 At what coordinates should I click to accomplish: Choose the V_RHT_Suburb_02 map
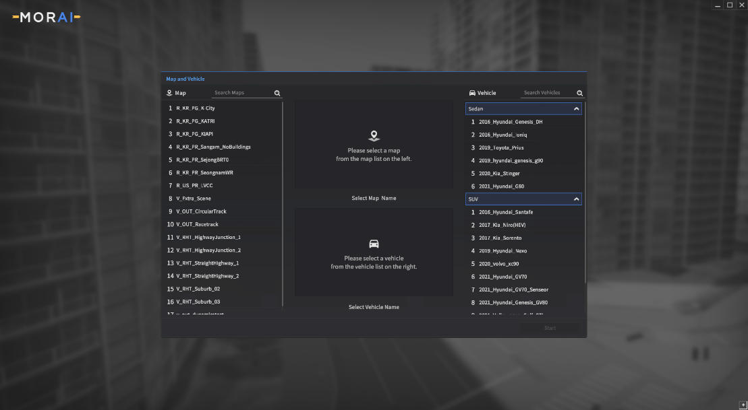198,289
